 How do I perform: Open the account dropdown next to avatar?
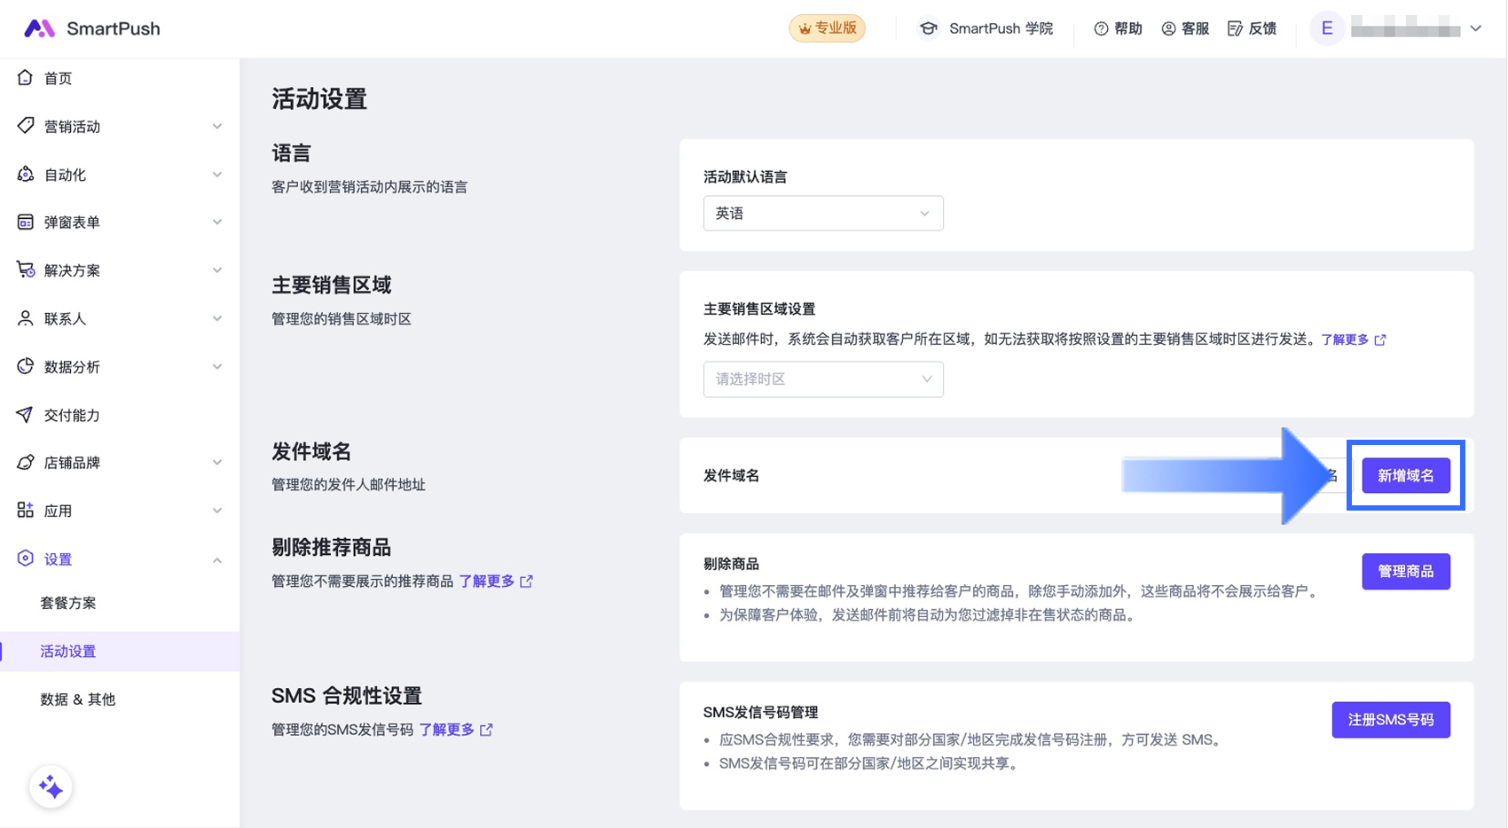point(1475,28)
